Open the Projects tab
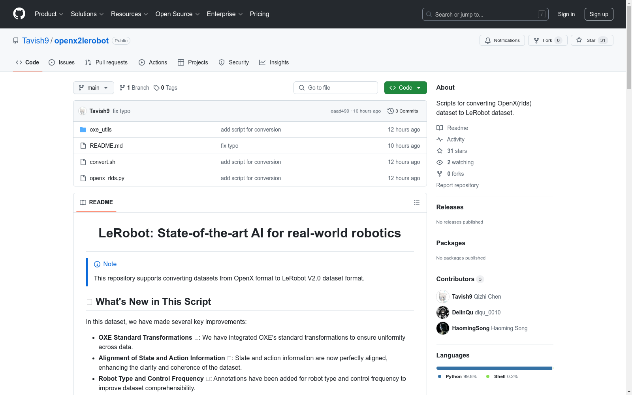 click(x=193, y=62)
